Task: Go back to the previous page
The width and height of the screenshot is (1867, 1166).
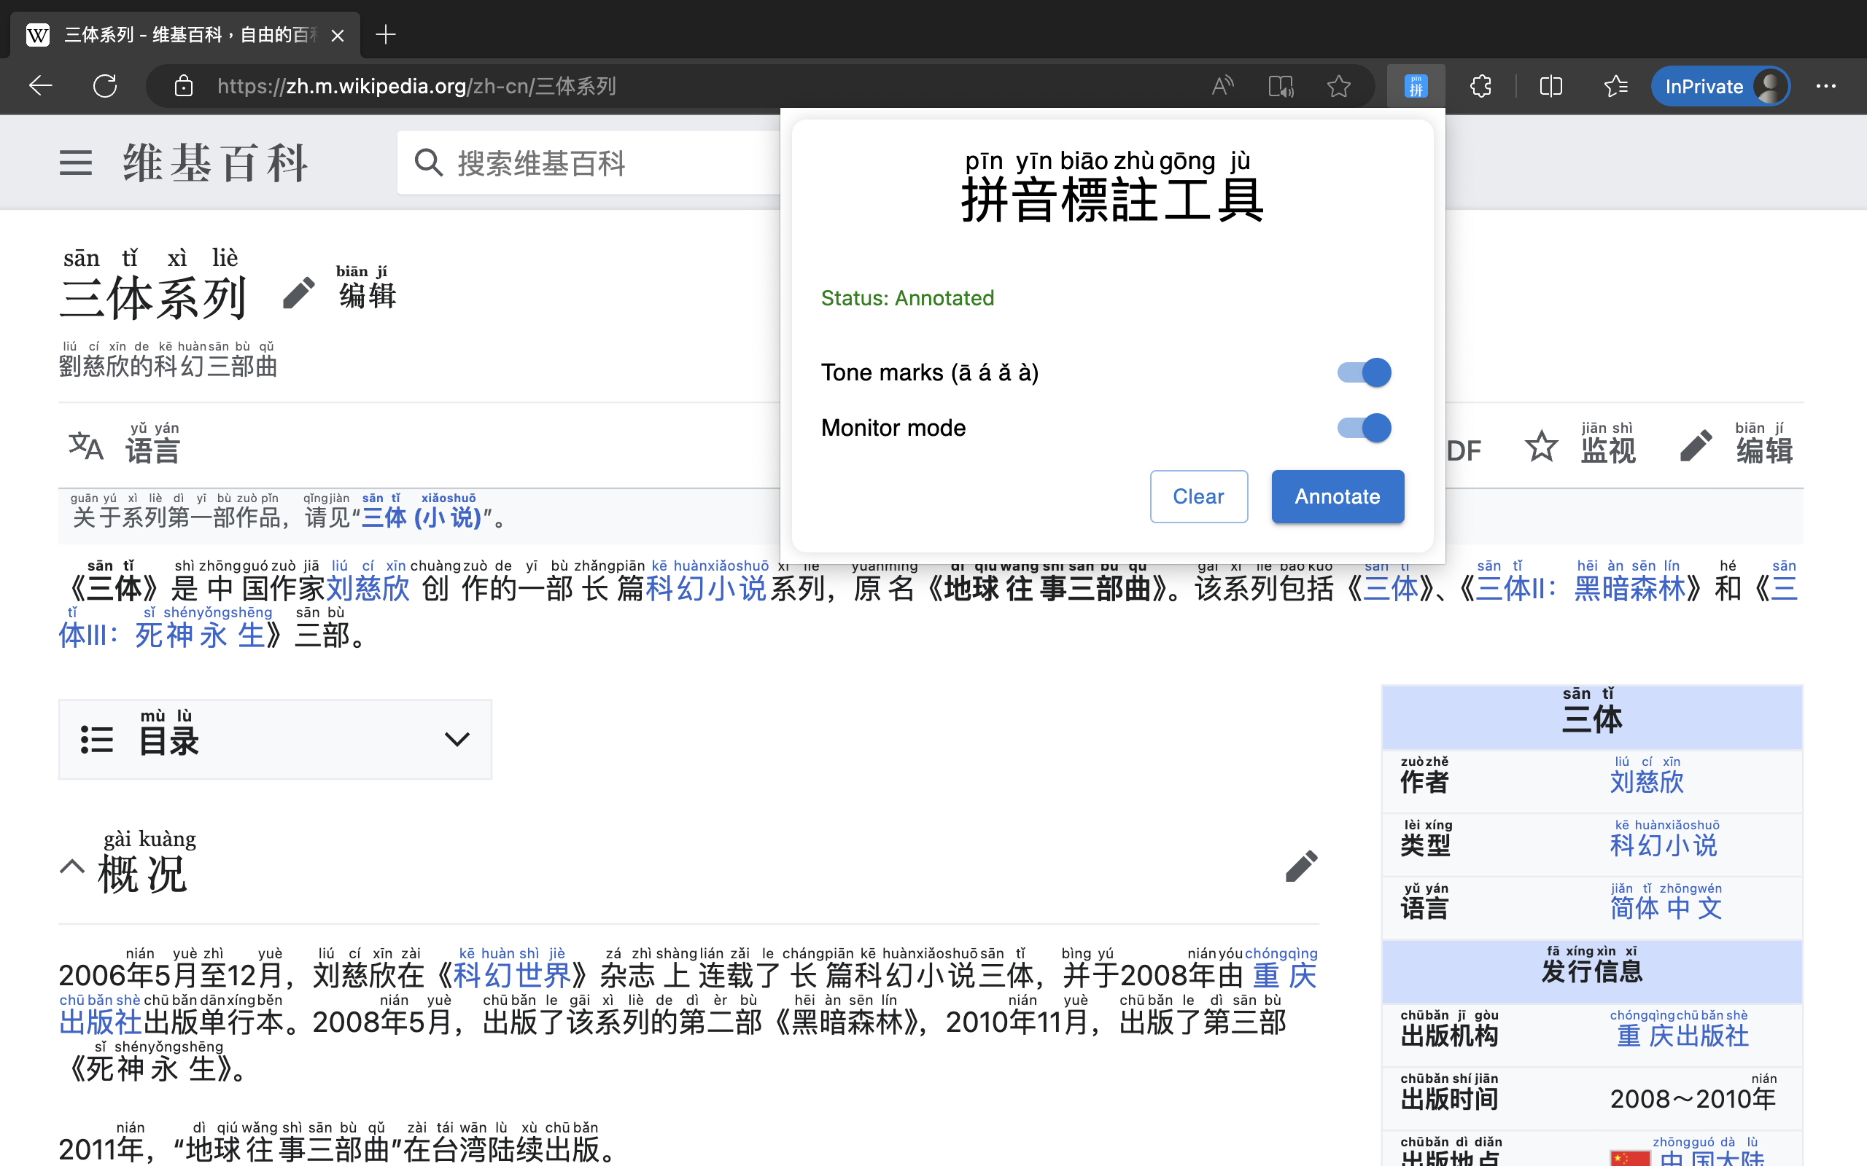Action: pos(40,85)
